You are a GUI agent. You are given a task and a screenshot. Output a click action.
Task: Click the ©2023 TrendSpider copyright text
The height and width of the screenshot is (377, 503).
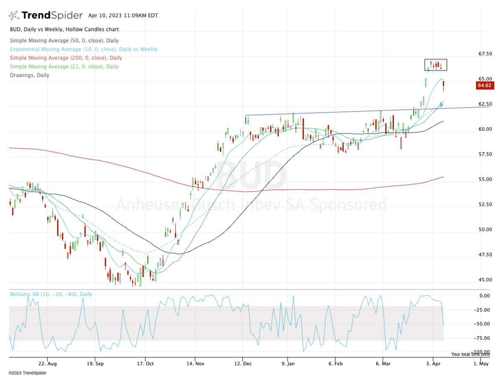[x=26, y=372]
